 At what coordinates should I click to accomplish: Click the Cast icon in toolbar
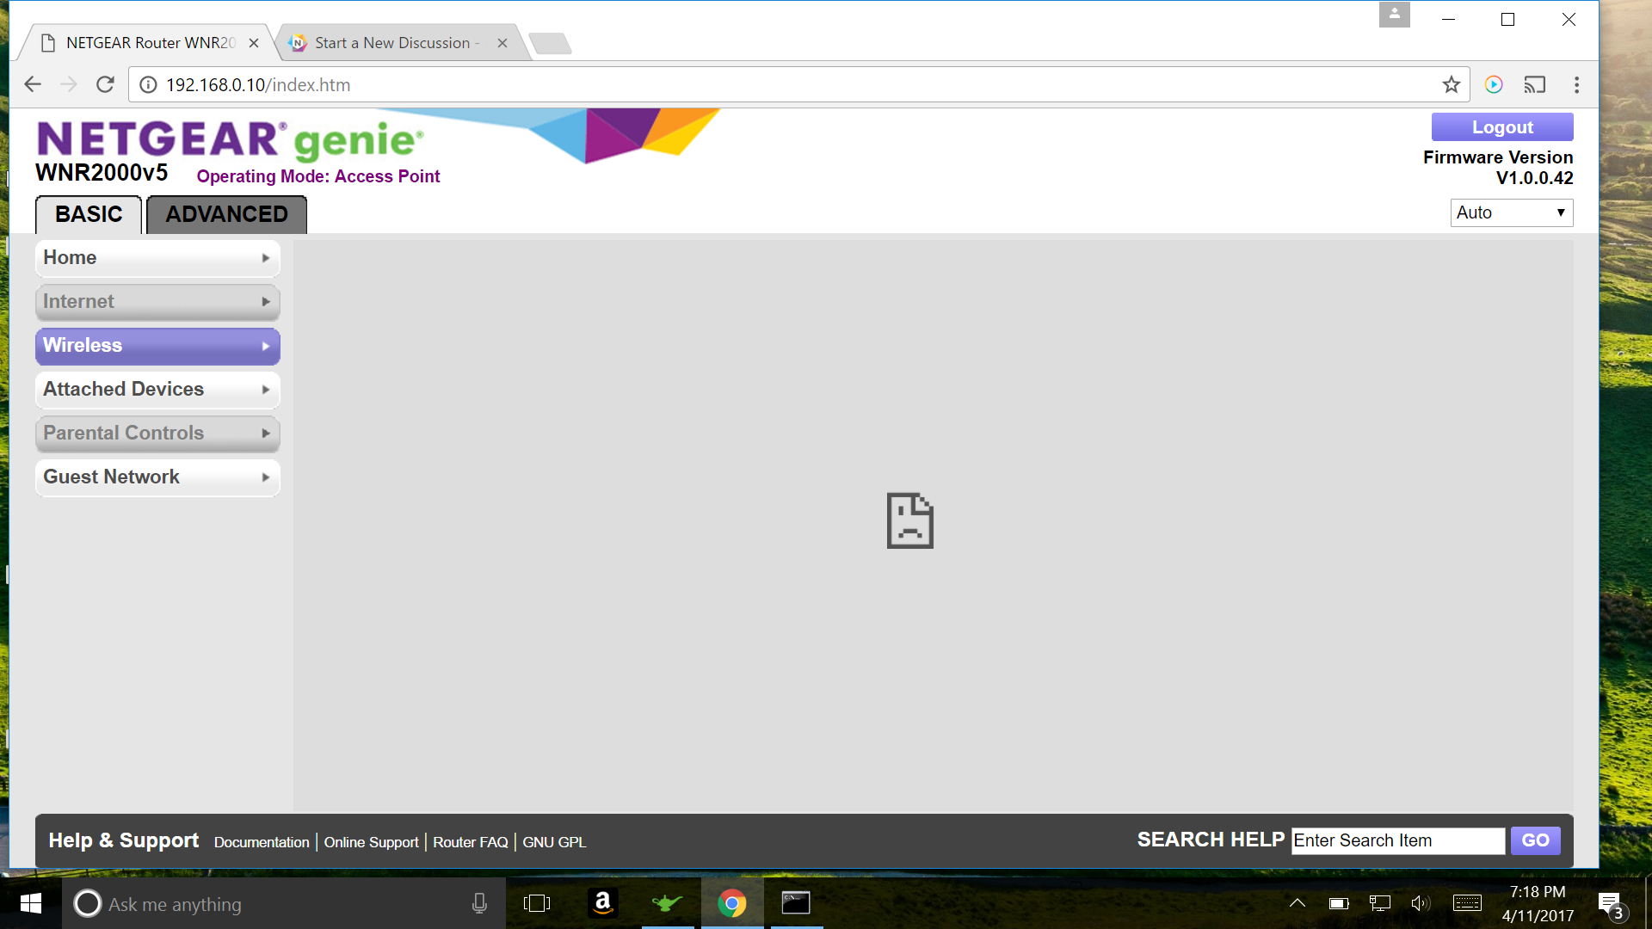click(x=1534, y=84)
